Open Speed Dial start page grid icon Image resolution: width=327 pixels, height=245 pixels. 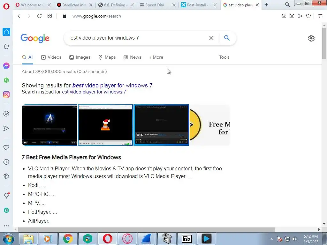pyautogui.click(x=49, y=16)
